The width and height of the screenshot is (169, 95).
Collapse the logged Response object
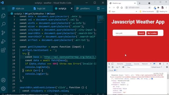point(111,77)
